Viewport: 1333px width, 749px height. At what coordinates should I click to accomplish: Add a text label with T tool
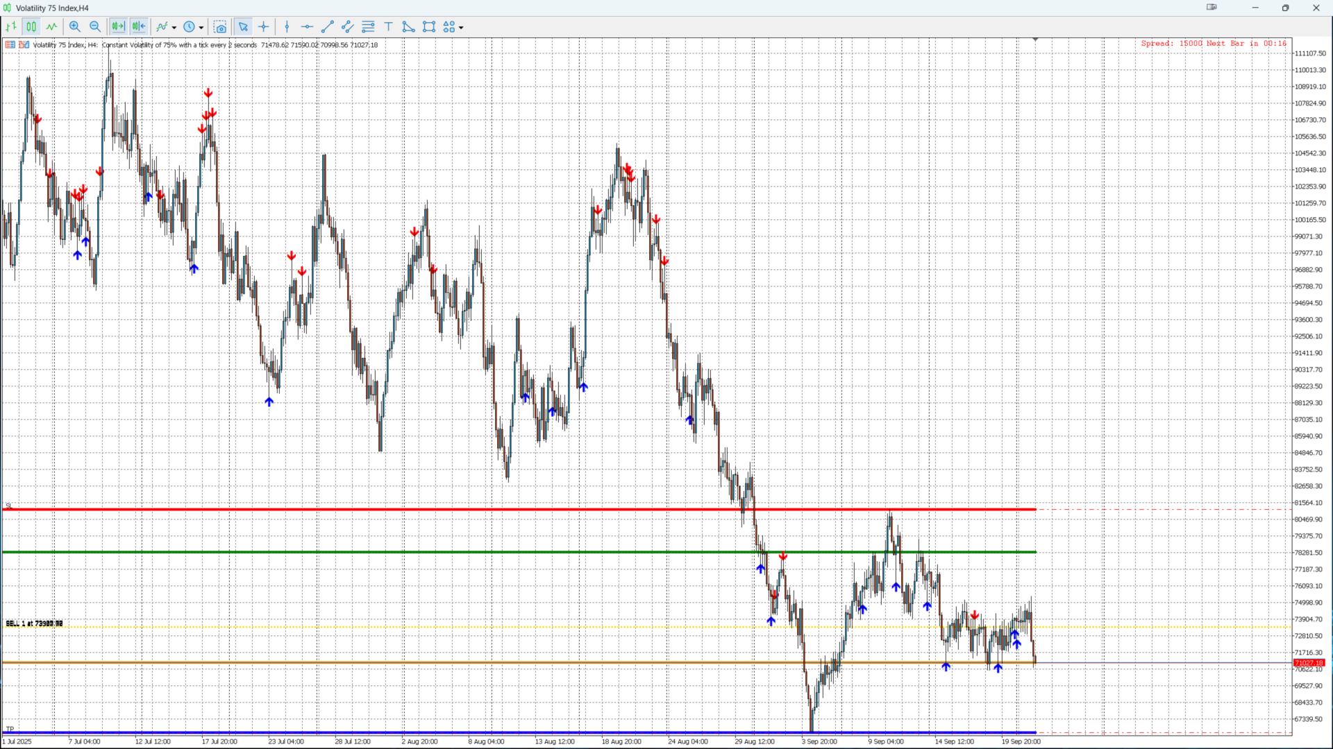(388, 27)
